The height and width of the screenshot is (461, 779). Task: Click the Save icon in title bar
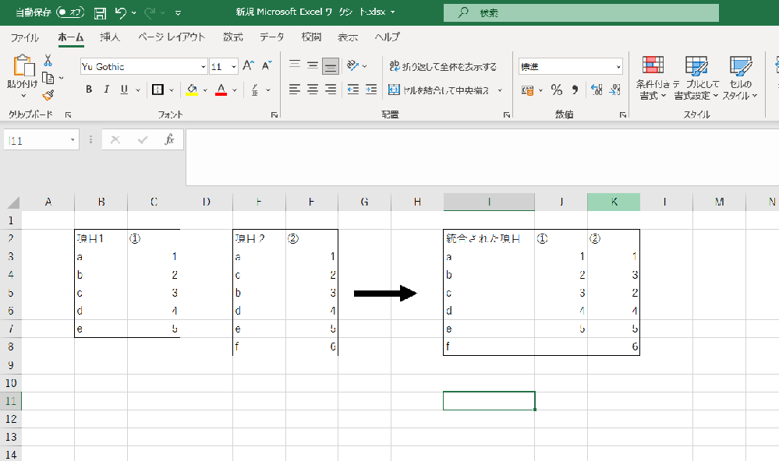[x=100, y=13]
